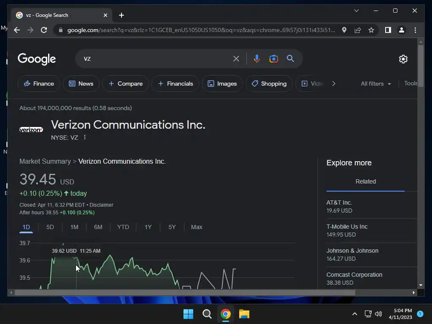
Task: Click the Chrome icon in the taskbar
Action: (x=225, y=314)
